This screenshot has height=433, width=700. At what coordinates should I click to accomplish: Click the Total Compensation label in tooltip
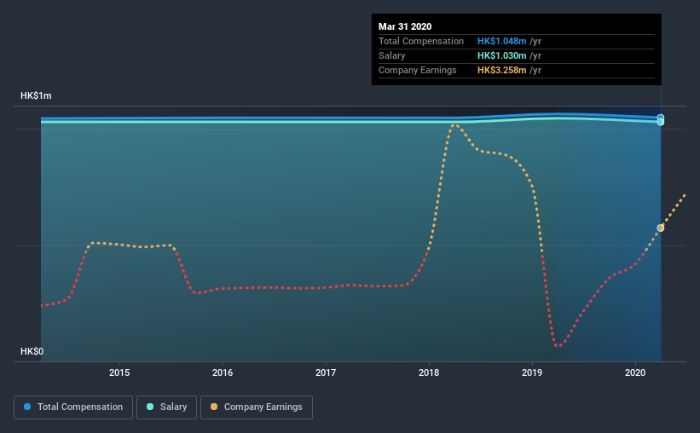(421, 41)
